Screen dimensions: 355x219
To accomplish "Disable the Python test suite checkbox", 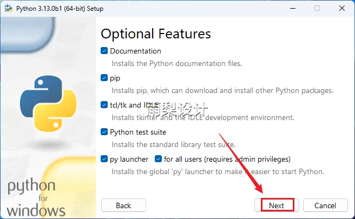I will [x=104, y=132].
